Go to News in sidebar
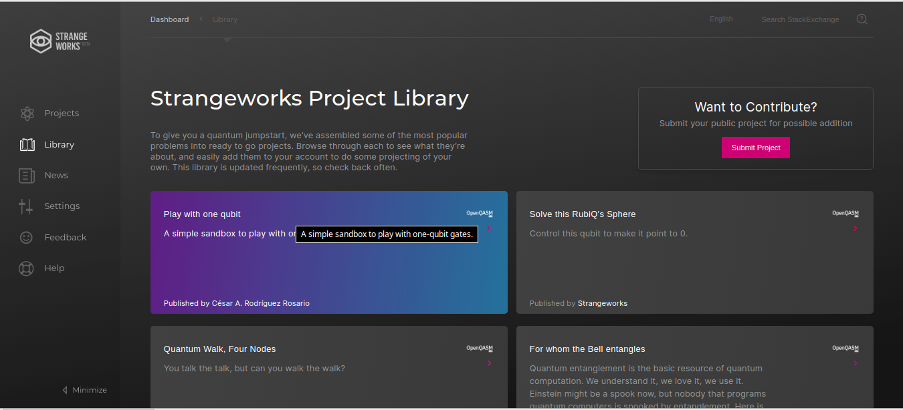 pyautogui.click(x=56, y=176)
